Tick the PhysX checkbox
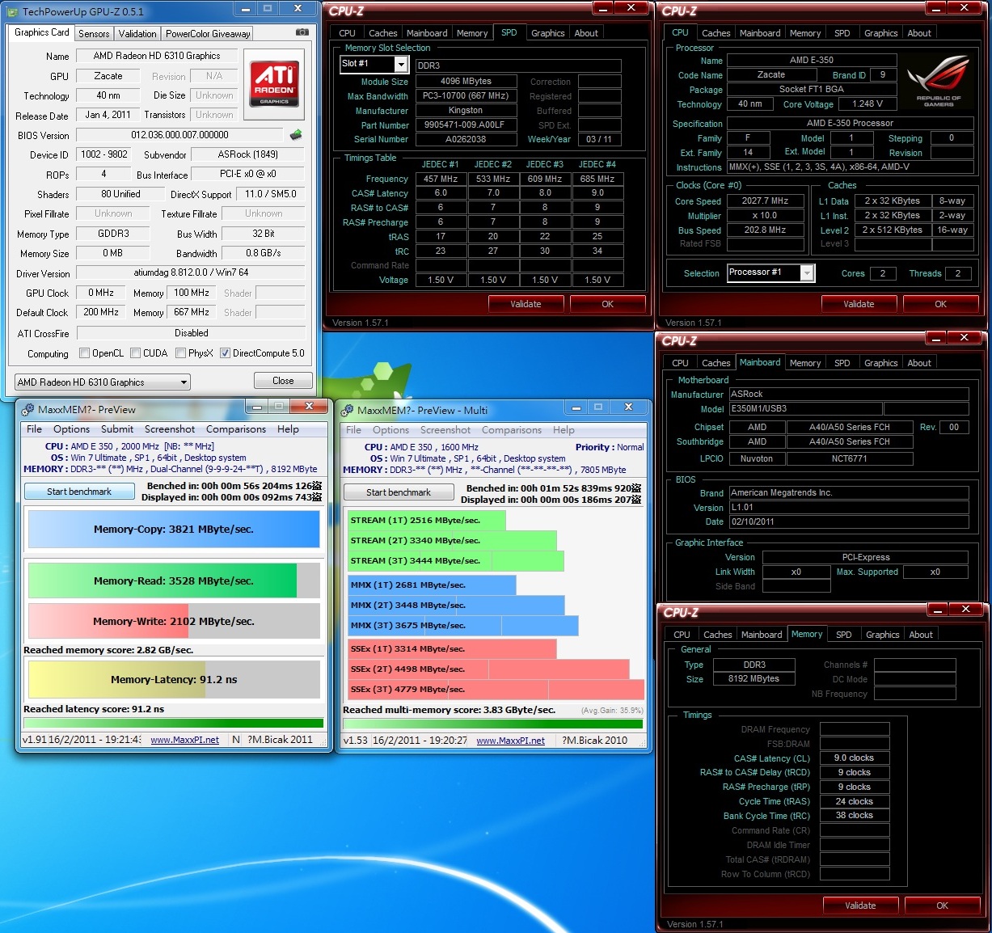992x933 pixels. point(180,353)
